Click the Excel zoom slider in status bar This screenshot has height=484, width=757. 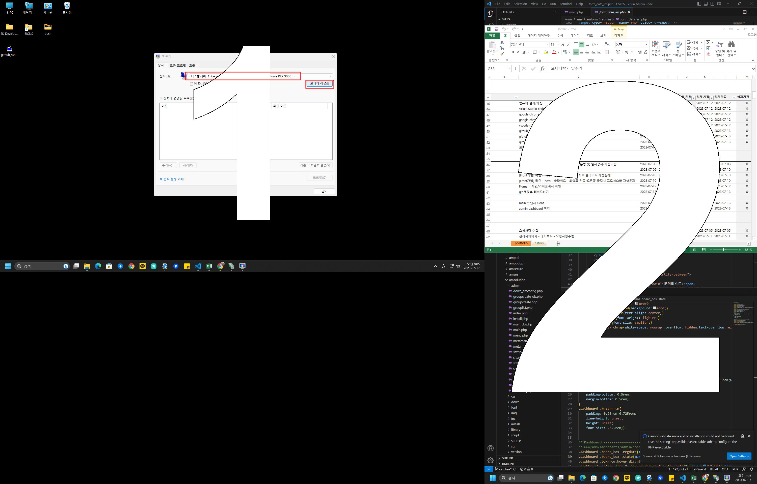[x=723, y=250]
